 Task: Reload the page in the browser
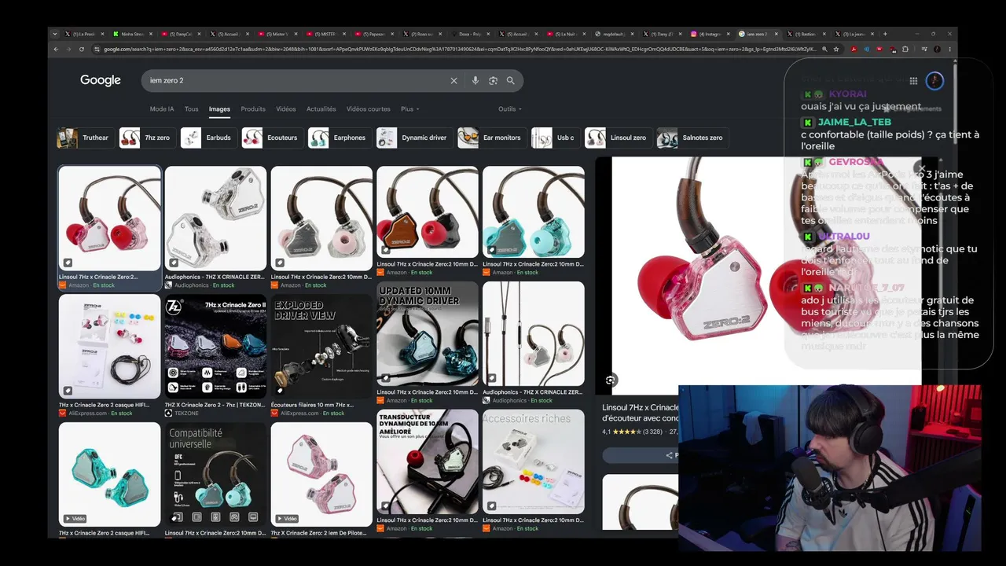coord(82,49)
